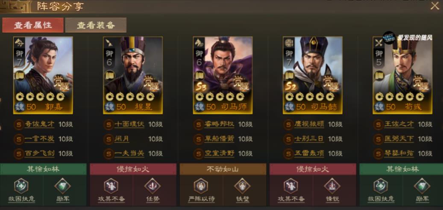Click the 救困扶危 icon under 郭嘉
Viewport: 443px width, 210px height.
click(21, 186)
